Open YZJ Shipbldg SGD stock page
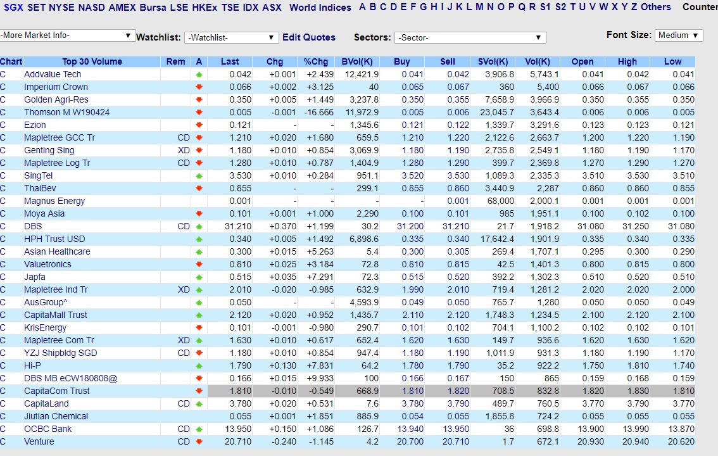718x456 pixels. pyautogui.click(x=60, y=353)
